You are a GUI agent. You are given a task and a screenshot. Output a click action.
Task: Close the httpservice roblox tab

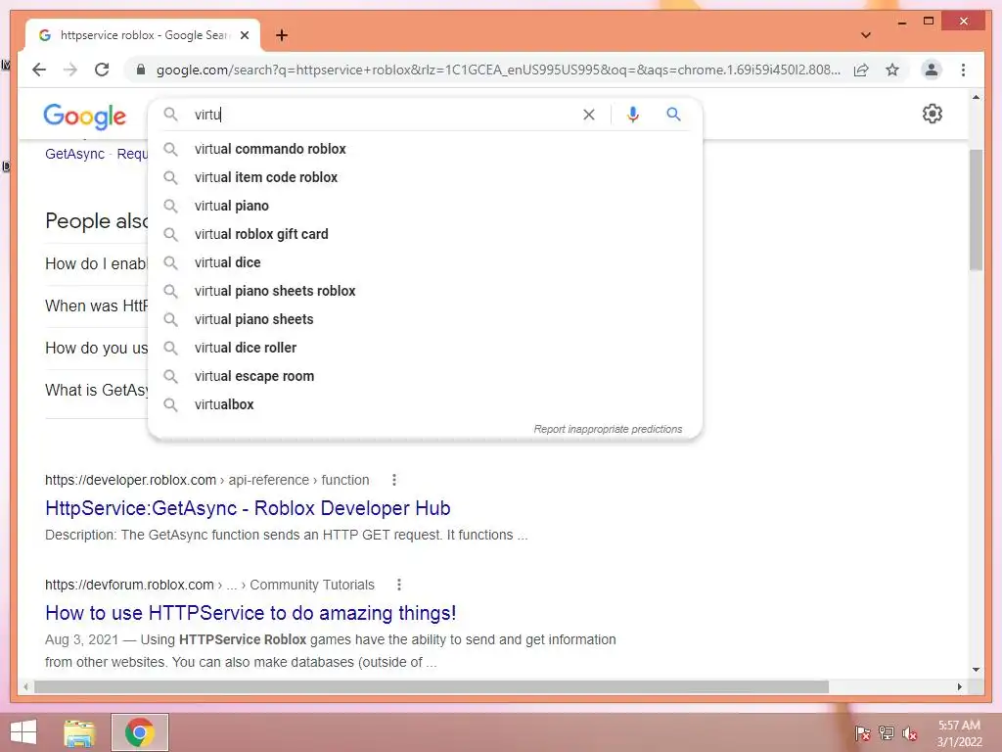244,35
